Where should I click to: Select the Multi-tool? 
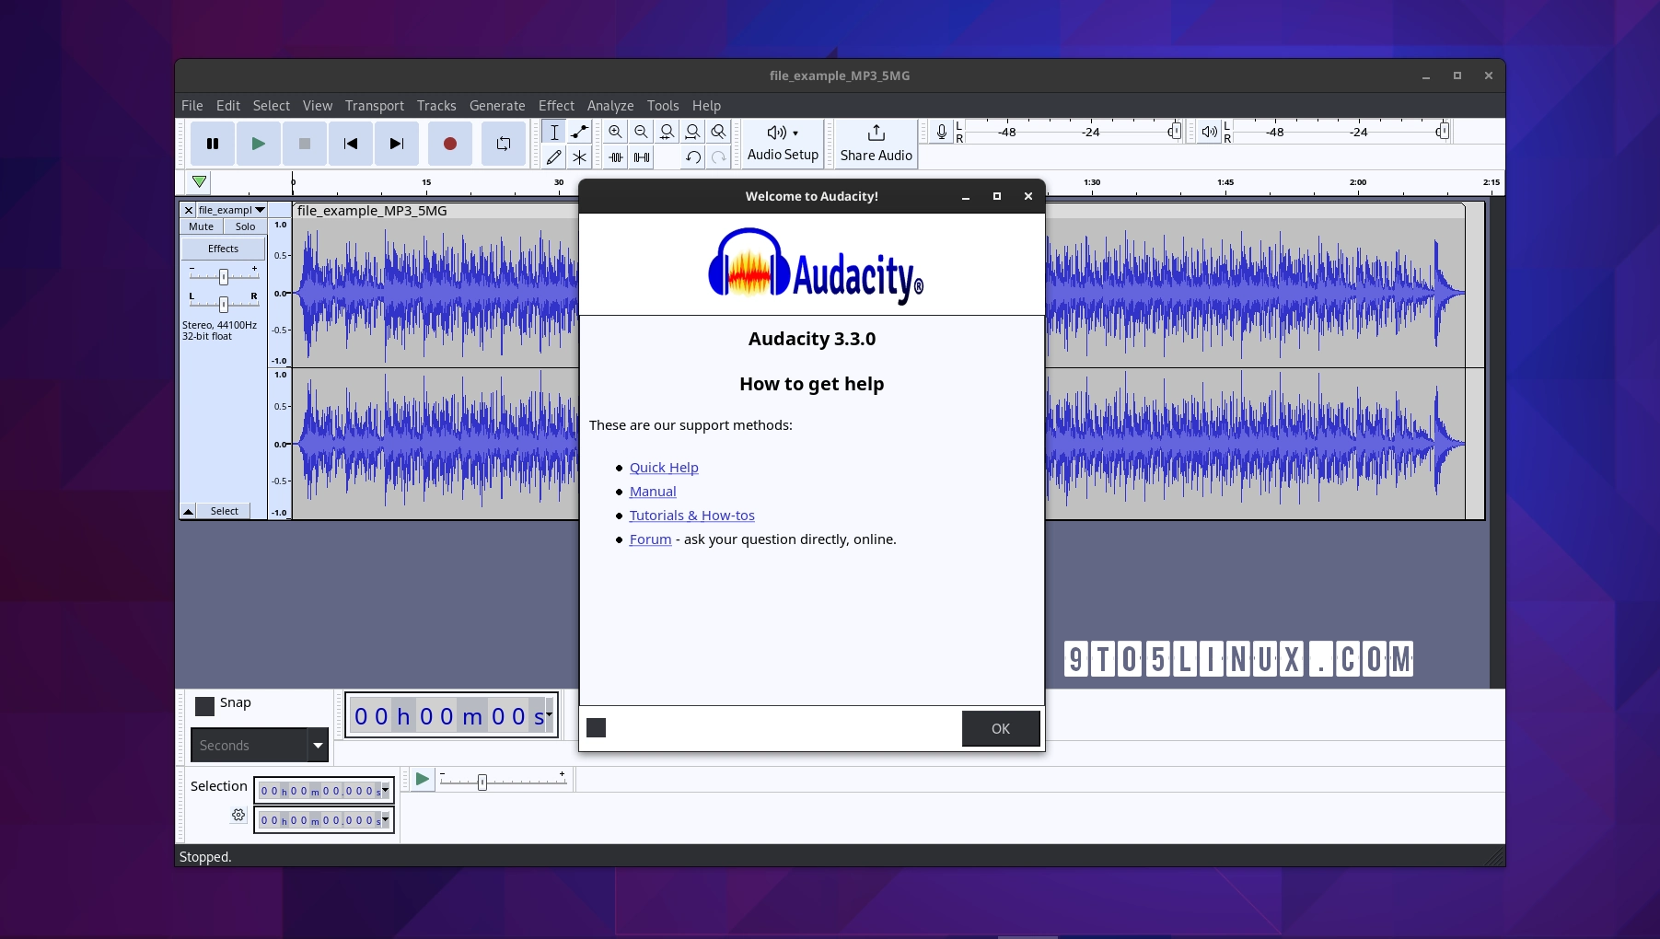pos(579,156)
